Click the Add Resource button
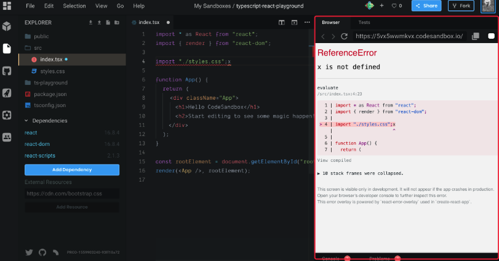The width and height of the screenshot is (499, 261). point(72,207)
